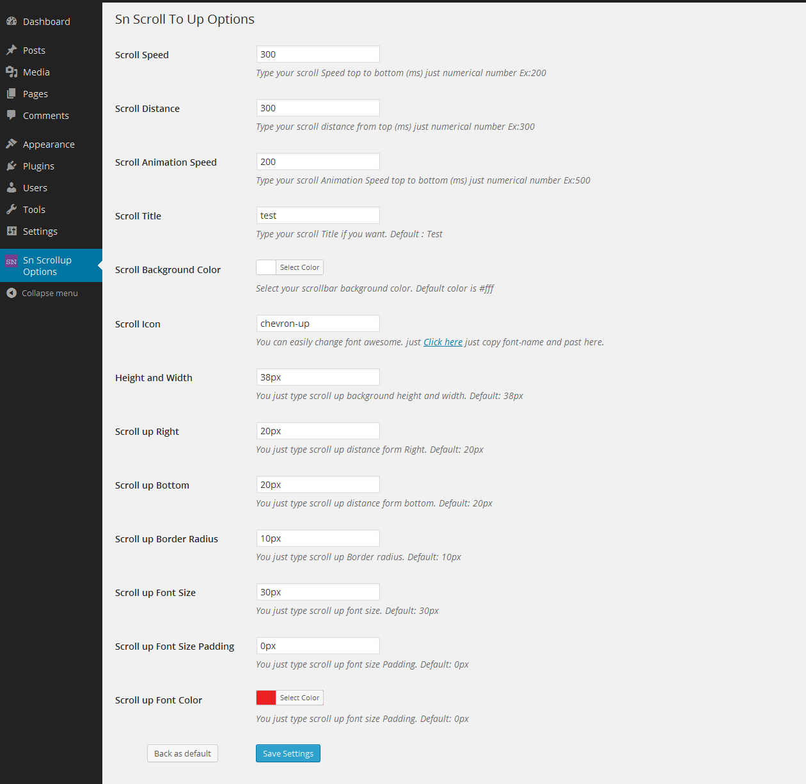Click the Save Settings button
This screenshot has height=784, width=806.
(288, 753)
